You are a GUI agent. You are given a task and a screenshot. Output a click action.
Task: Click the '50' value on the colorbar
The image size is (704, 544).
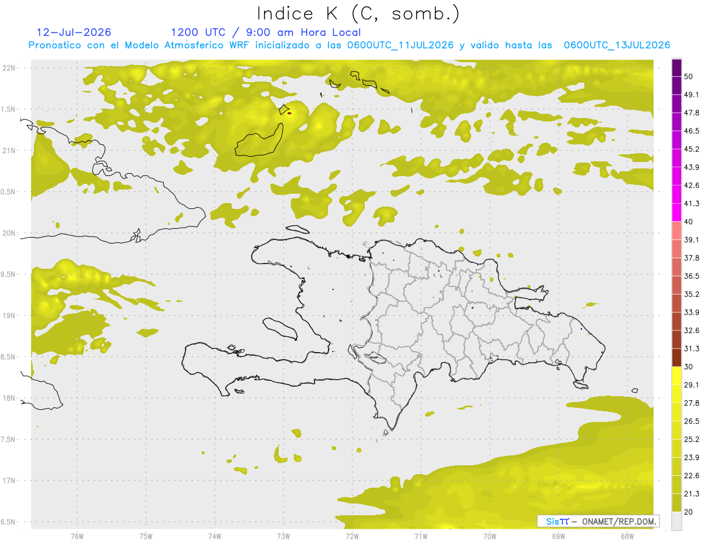[x=688, y=76]
